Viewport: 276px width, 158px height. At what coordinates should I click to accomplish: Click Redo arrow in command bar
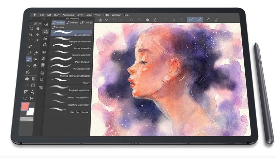(x=122, y=20)
